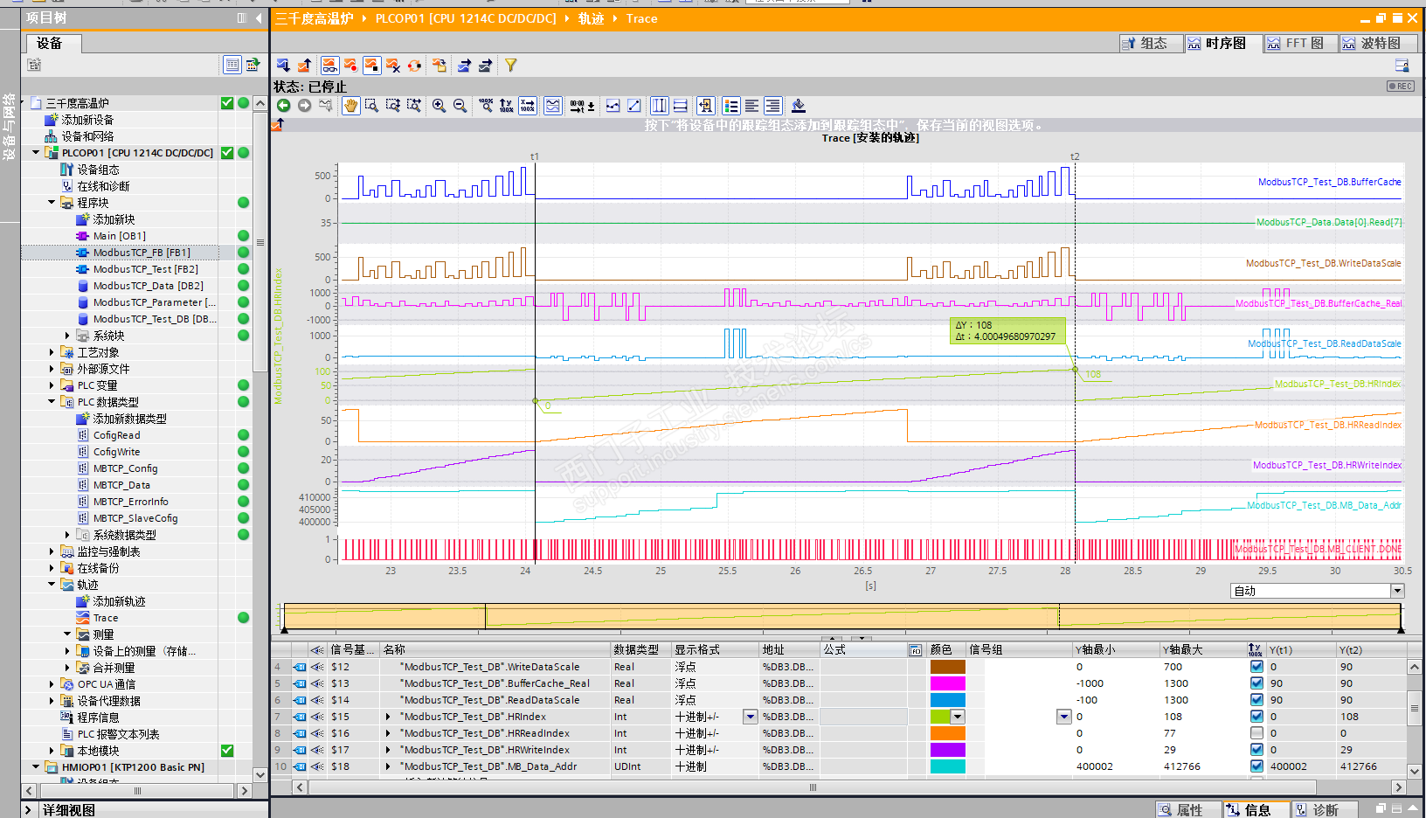Select the hand pan tool
The width and height of the screenshot is (1426, 818).
click(350, 106)
